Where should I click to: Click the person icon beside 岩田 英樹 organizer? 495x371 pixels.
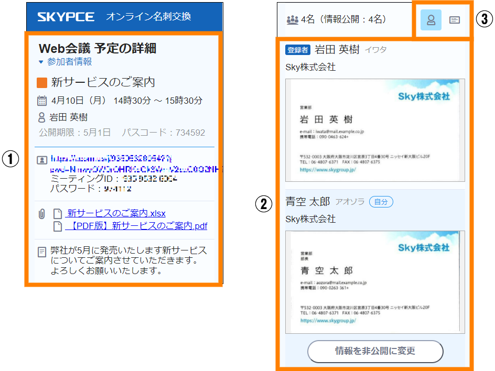point(42,117)
